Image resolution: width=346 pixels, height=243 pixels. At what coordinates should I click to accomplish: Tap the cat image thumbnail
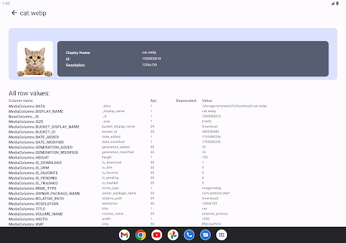pos(35,59)
